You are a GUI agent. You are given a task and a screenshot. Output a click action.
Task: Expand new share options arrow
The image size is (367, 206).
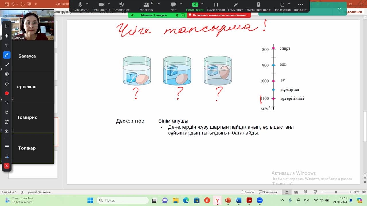click(x=202, y=4)
